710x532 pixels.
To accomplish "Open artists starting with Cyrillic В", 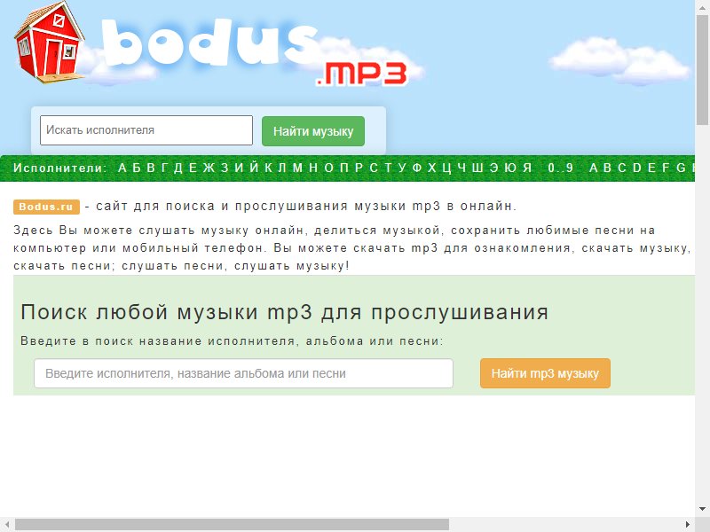I will 151,168.
